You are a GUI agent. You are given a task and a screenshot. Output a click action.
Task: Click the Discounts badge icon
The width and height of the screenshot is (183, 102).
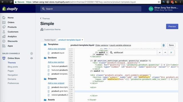click(4, 41)
